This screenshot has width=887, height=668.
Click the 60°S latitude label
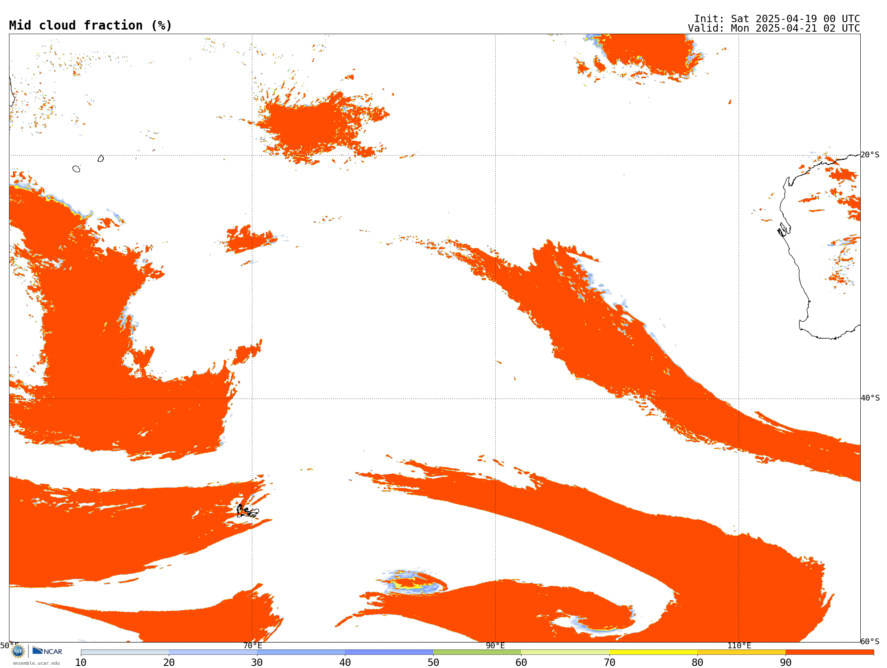pyautogui.click(x=870, y=641)
